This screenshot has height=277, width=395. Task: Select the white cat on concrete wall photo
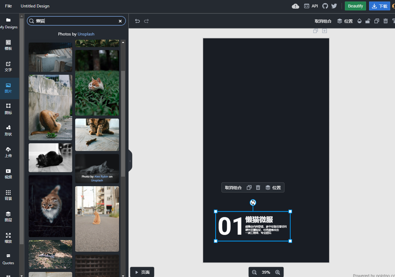click(x=50, y=57)
